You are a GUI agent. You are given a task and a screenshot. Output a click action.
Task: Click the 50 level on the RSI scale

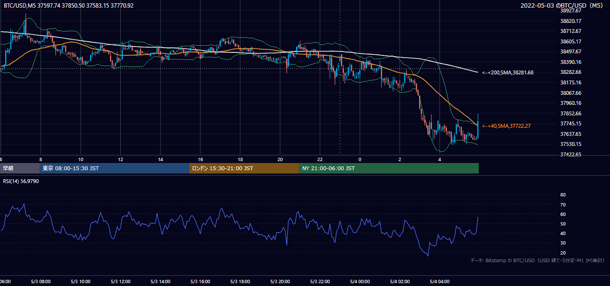(563, 224)
